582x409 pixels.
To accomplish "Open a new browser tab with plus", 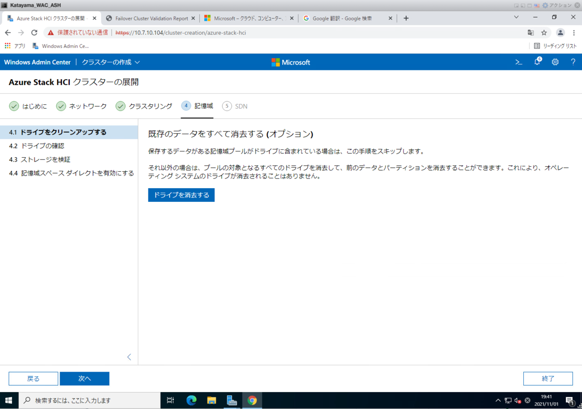I will (406, 18).
